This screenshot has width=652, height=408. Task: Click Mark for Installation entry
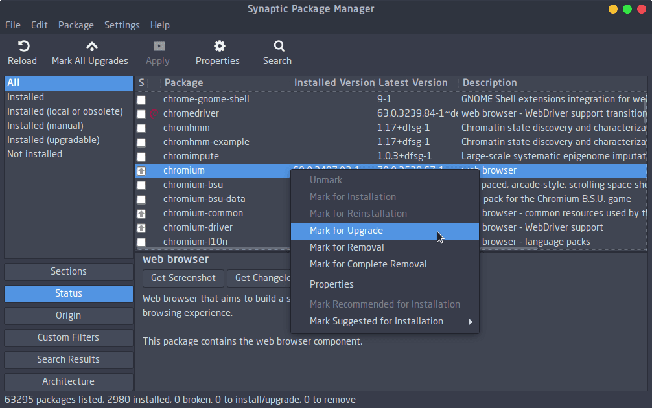384,198
